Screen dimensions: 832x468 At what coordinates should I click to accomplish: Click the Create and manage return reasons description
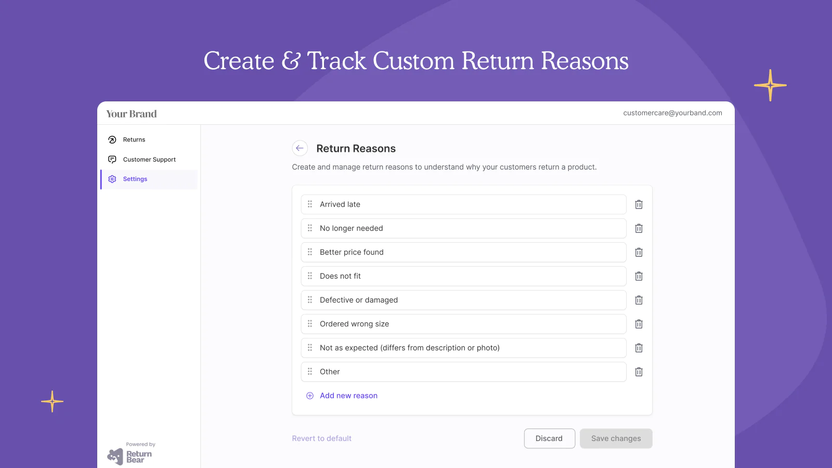point(444,167)
